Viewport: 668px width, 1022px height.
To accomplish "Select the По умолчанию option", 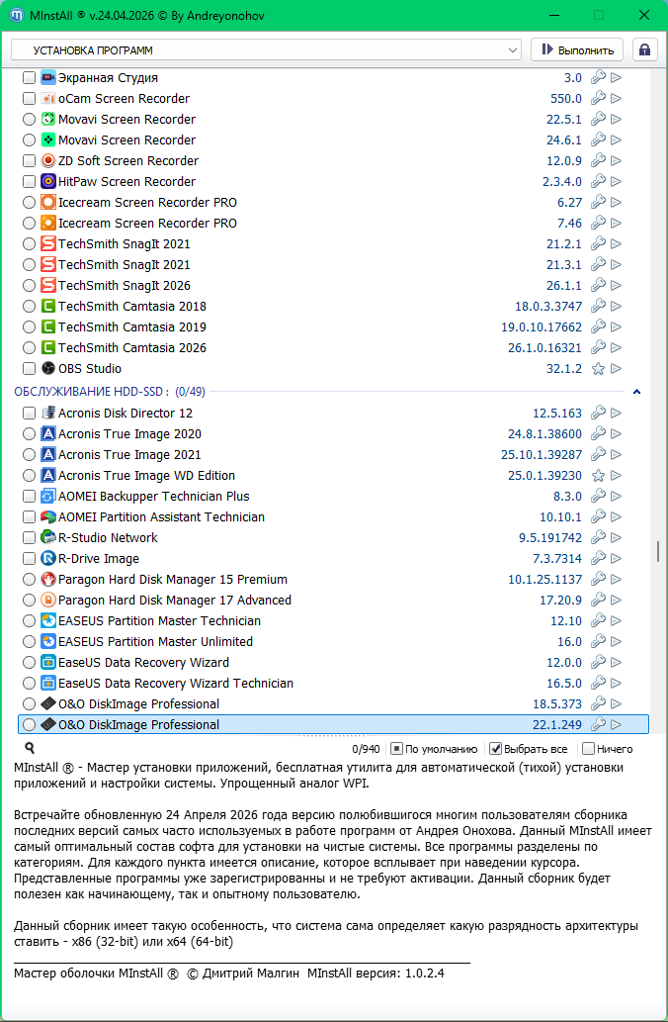I will coord(396,749).
